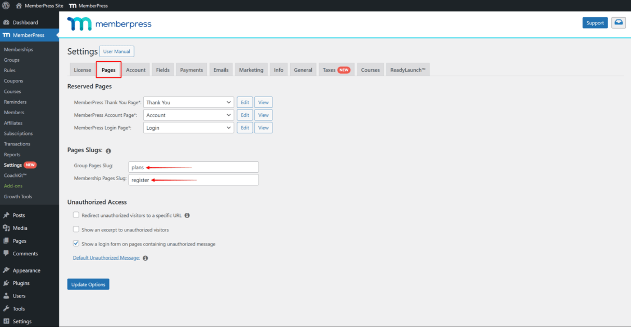This screenshot has width=631, height=327.
Task: Click info icon beside Redirect unauthorized visitors
Action: tap(187, 215)
